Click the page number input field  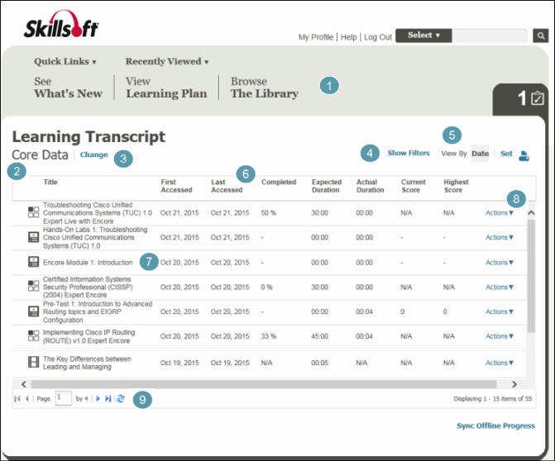point(63,398)
